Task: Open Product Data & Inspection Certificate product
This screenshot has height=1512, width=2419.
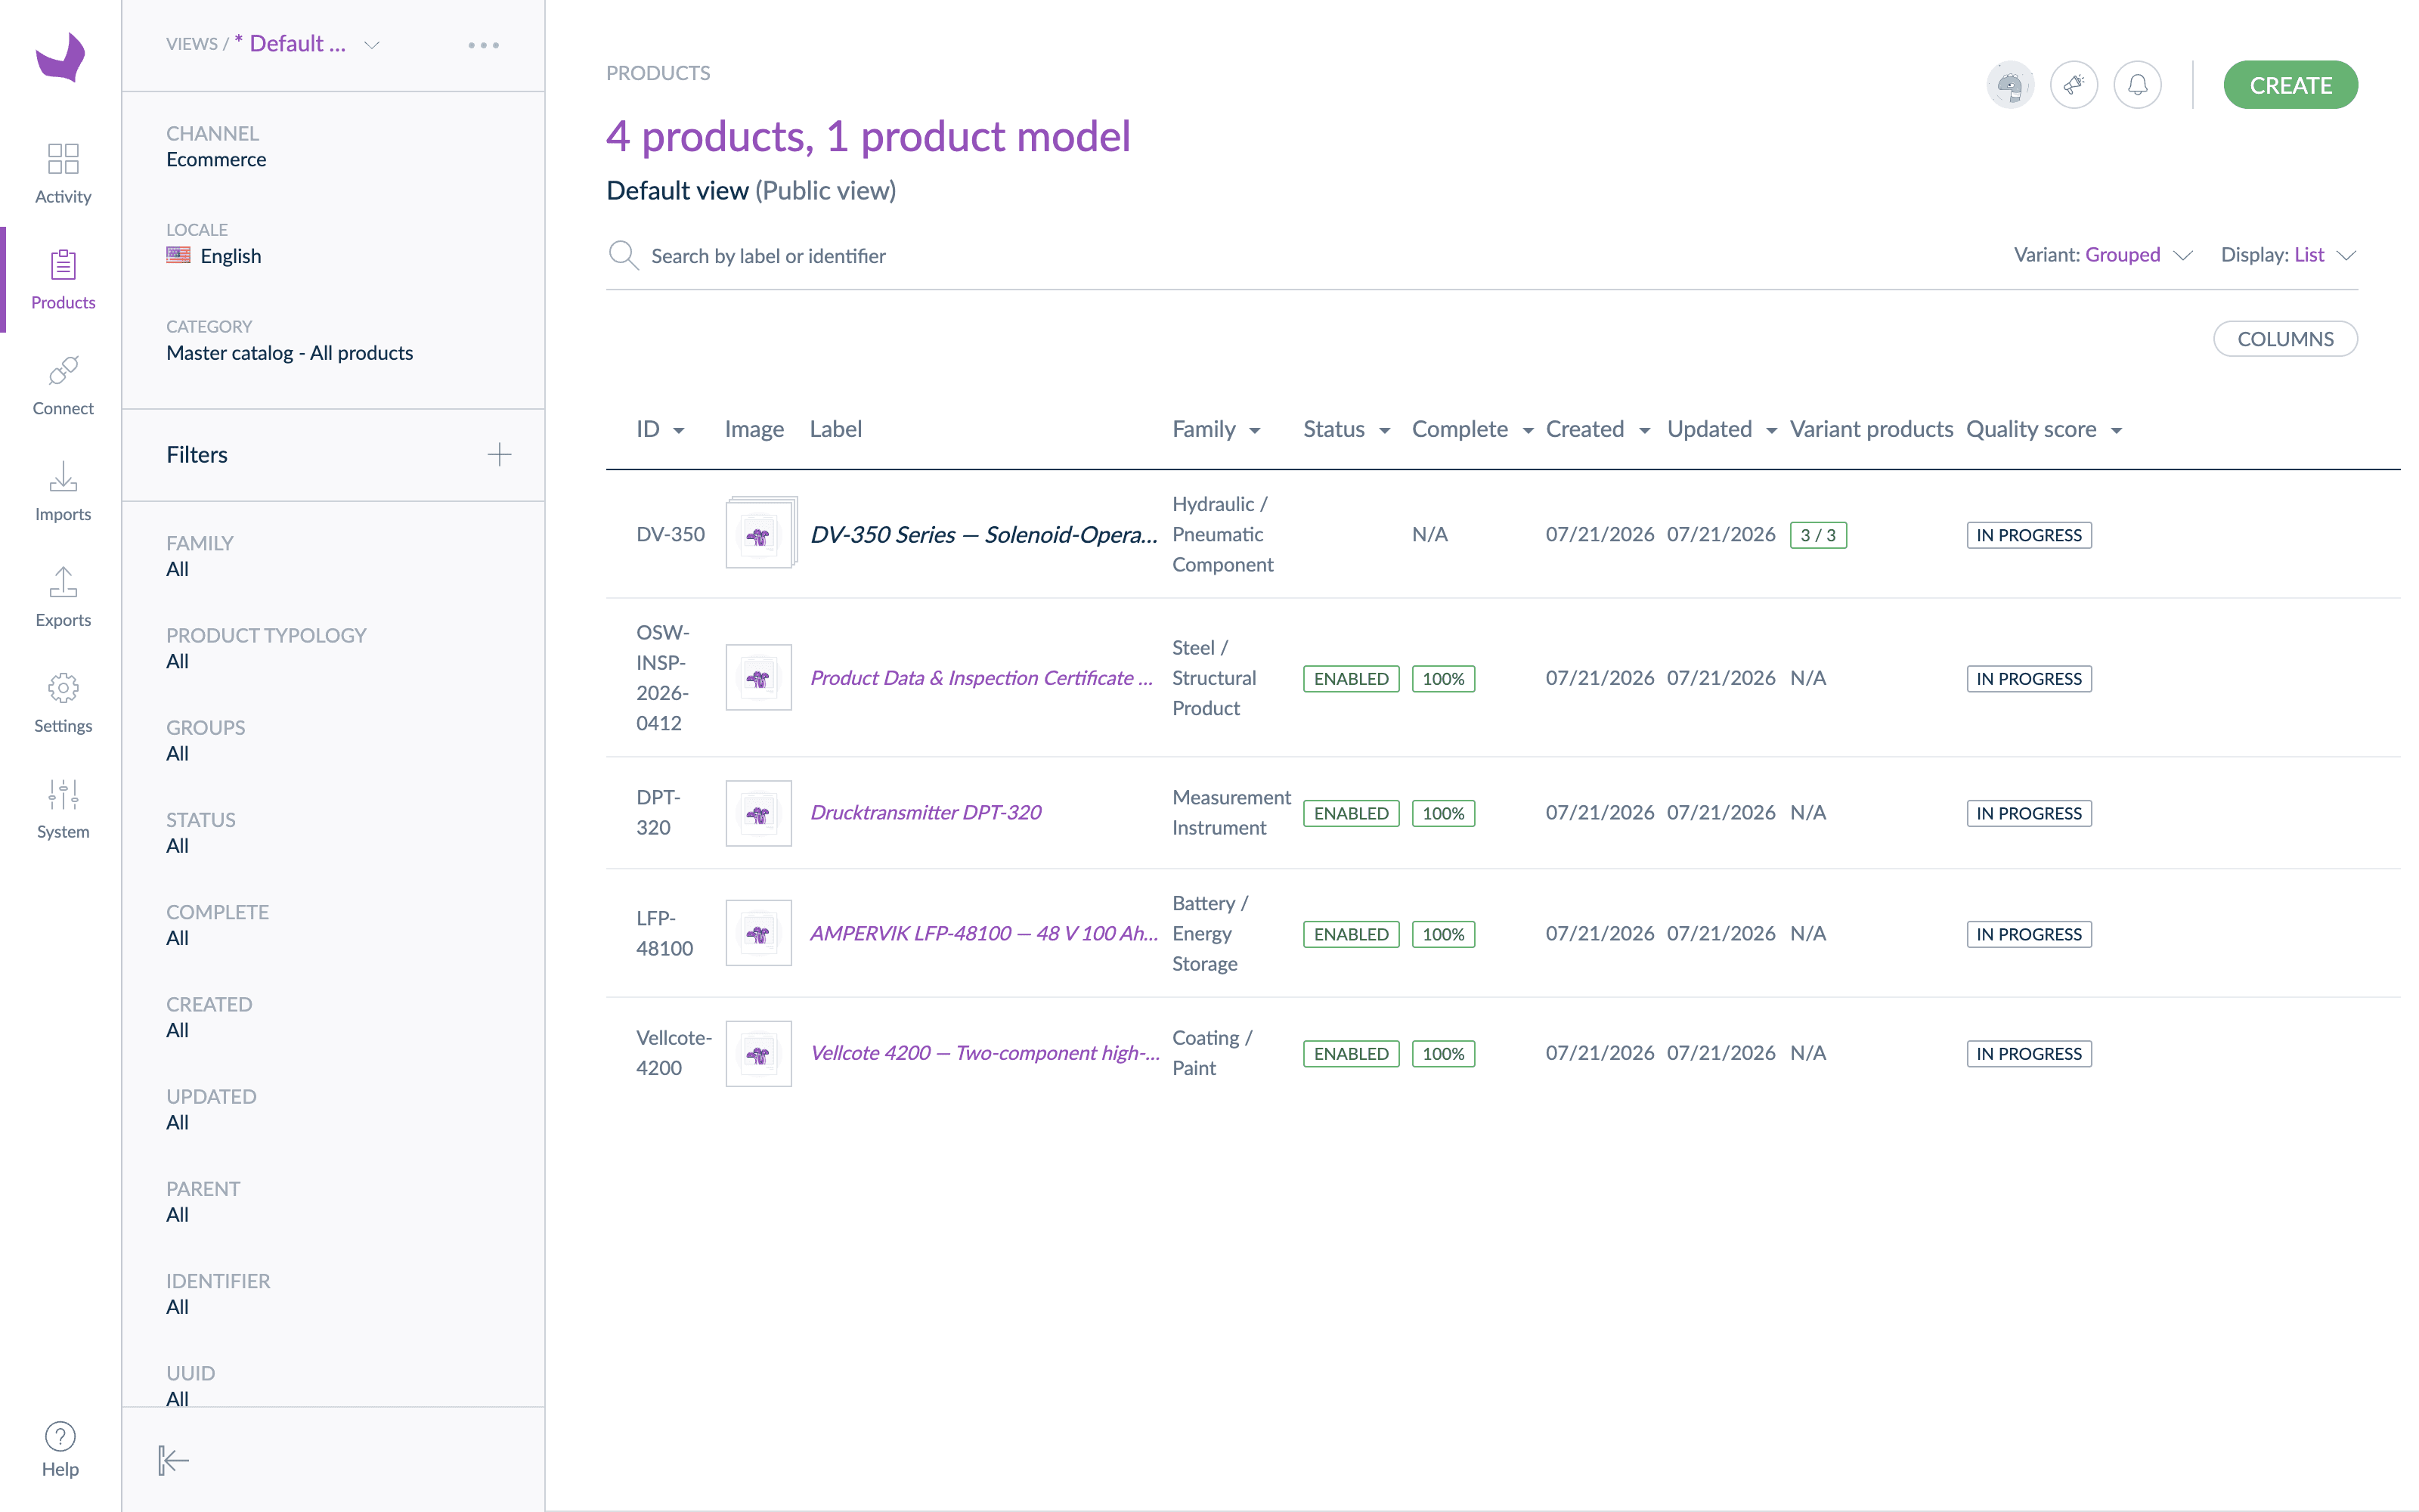Action: point(982,678)
